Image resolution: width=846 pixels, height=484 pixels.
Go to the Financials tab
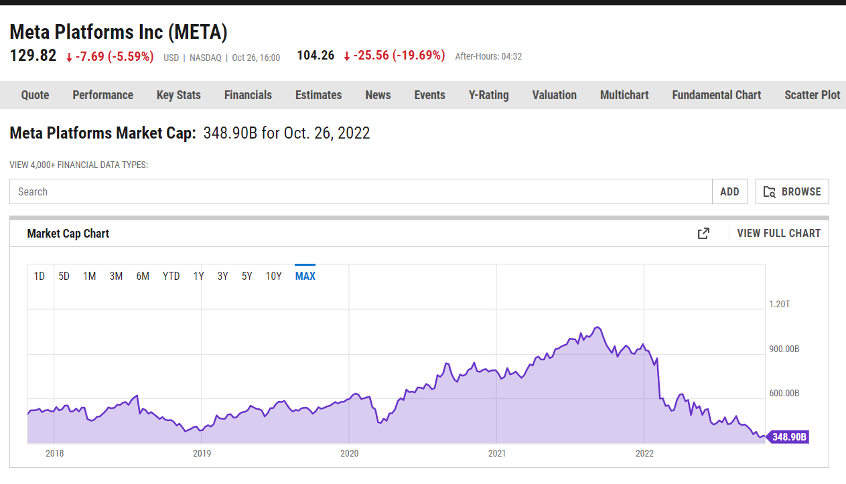(248, 95)
